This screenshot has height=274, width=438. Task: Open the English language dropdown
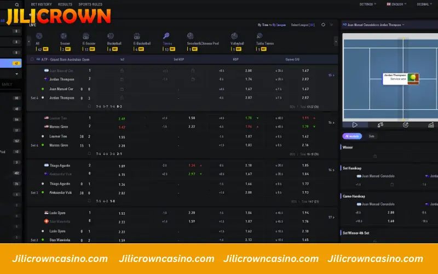396,4
